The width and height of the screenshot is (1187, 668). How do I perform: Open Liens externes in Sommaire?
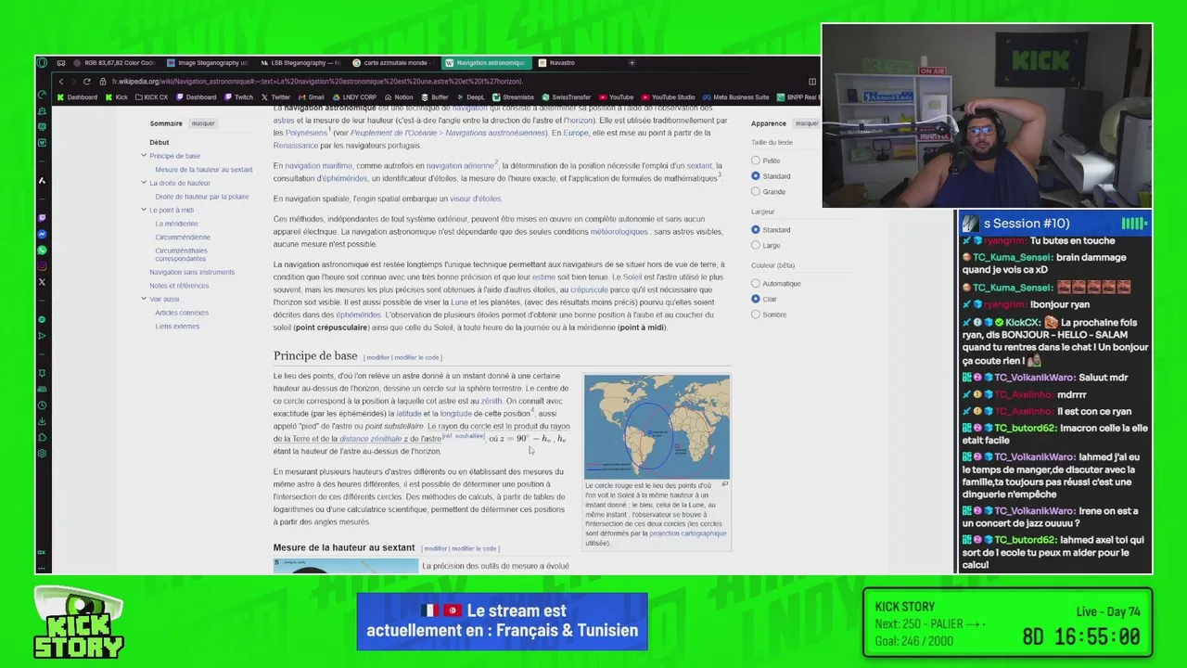[x=177, y=326]
